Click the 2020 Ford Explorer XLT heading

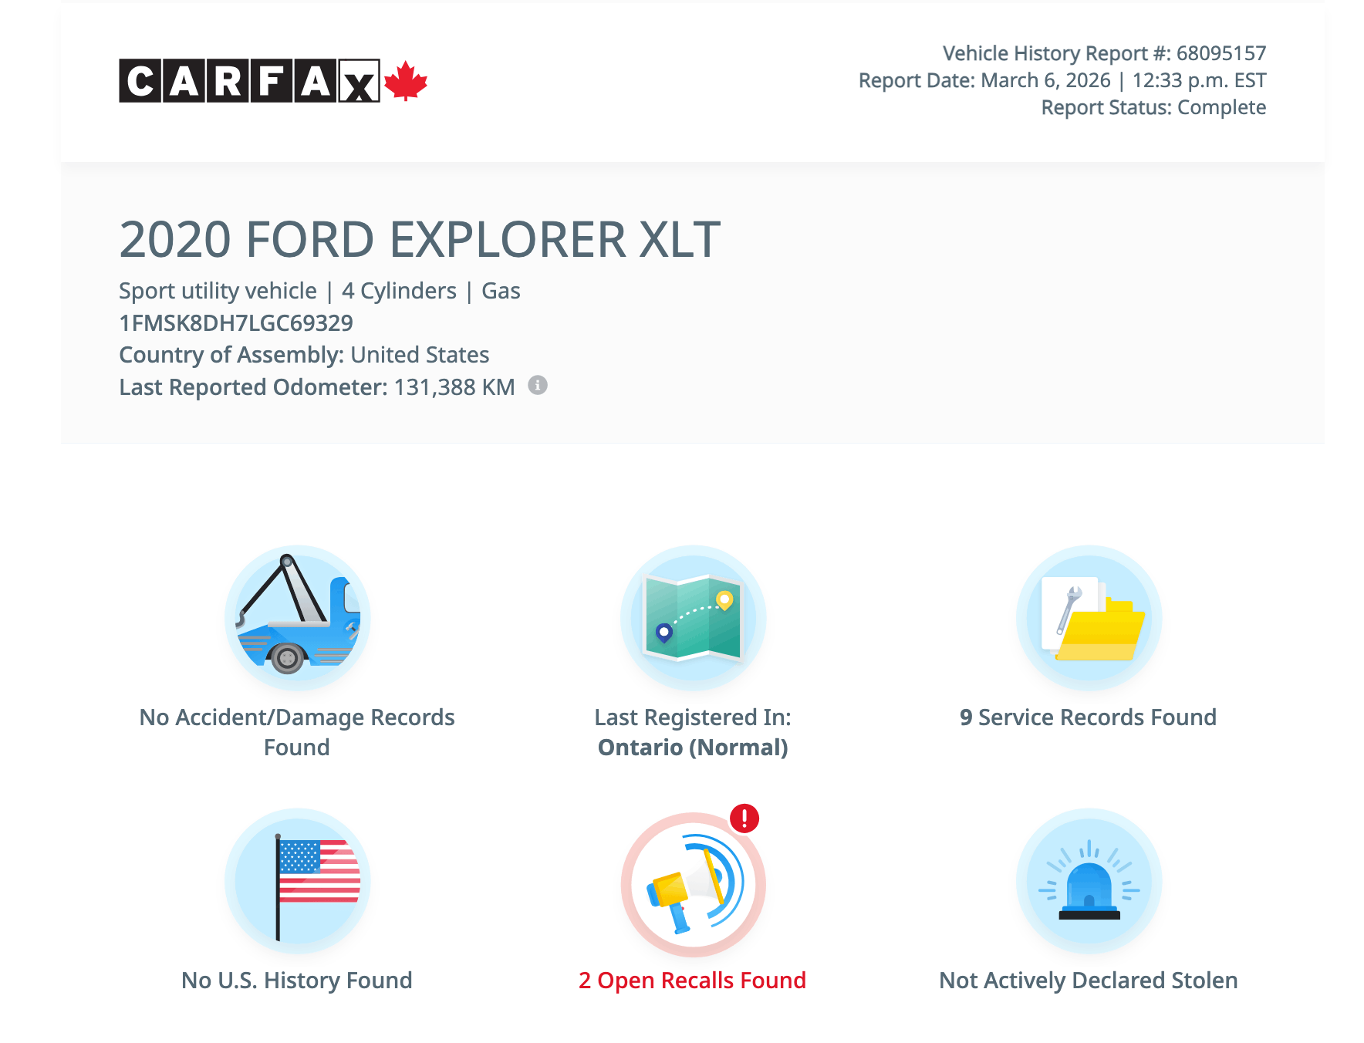(x=420, y=239)
